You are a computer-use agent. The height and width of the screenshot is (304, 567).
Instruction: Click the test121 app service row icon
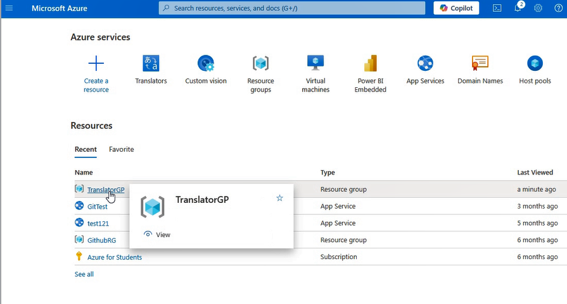(x=79, y=222)
